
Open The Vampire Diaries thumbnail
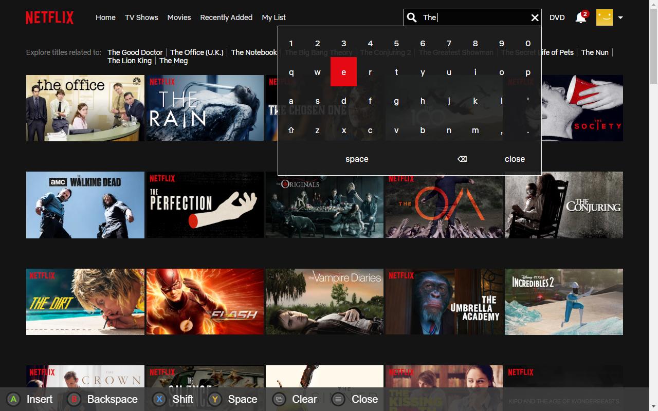click(324, 302)
